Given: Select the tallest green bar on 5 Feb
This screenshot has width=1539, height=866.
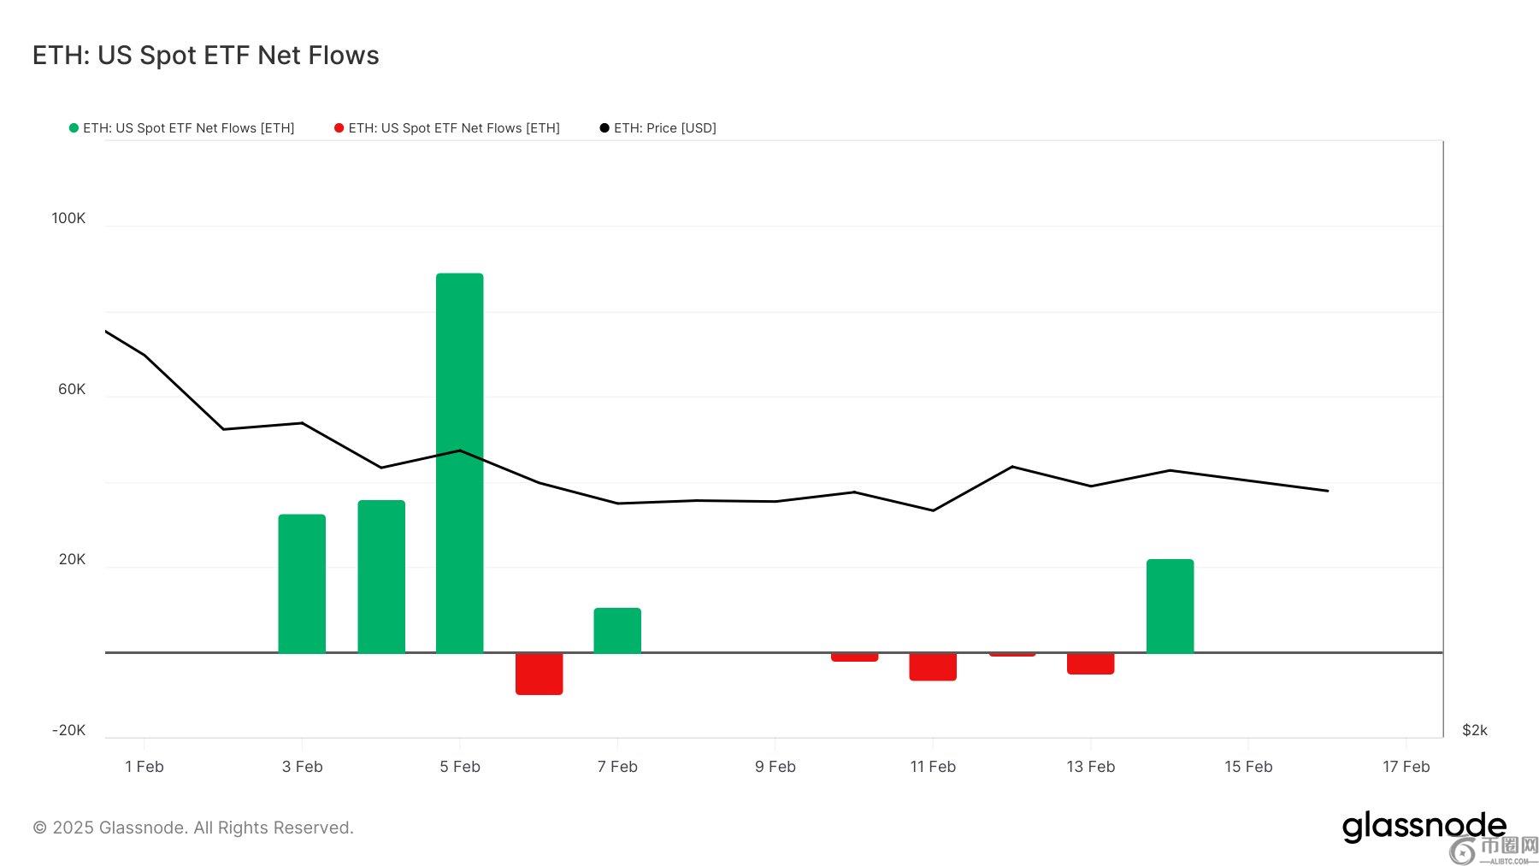Looking at the screenshot, I should 460,462.
